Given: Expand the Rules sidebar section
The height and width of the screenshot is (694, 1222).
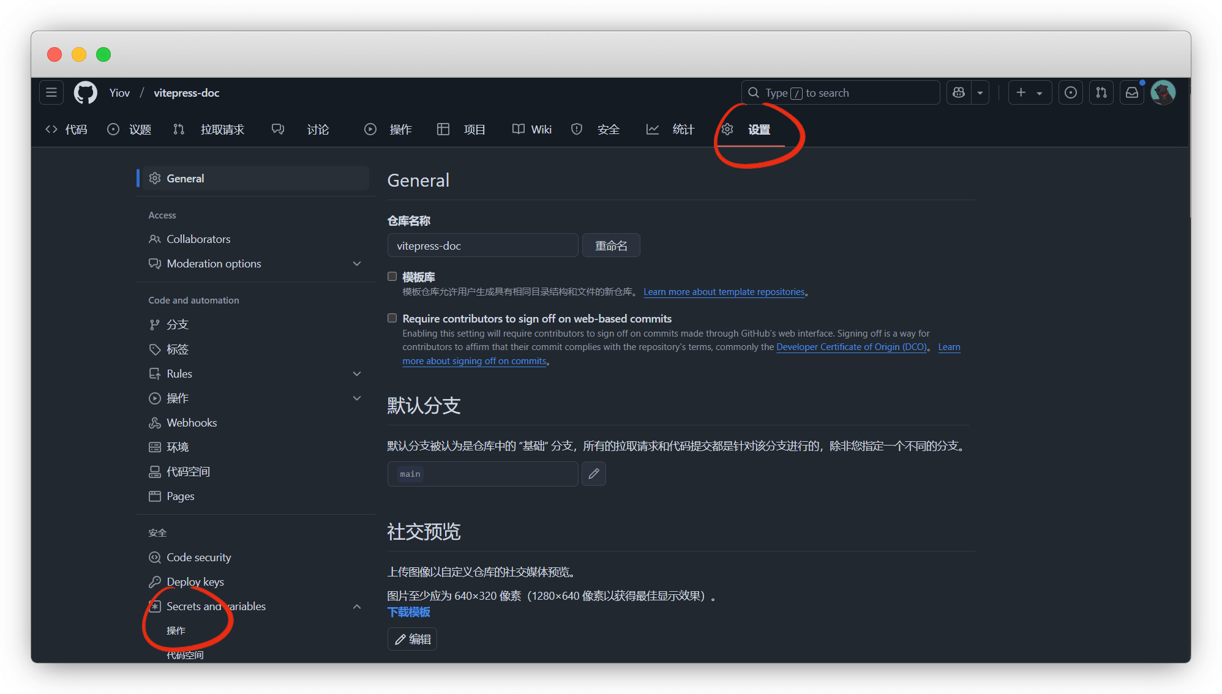Looking at the screenshot, I should (x=357, y=374).
